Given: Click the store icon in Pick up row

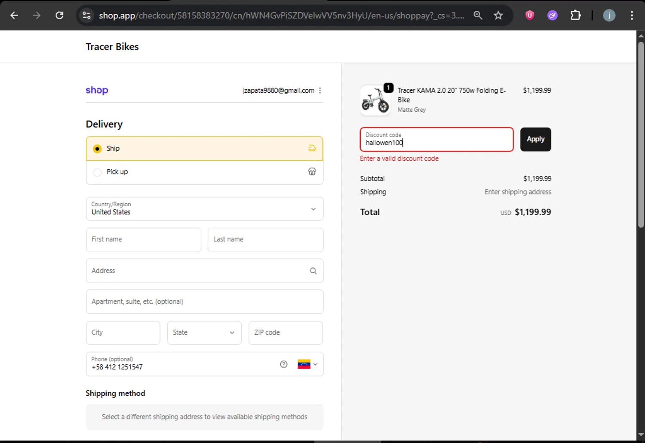Looking at the screenshot, I should pyautogui.click(x=312, y=171).
